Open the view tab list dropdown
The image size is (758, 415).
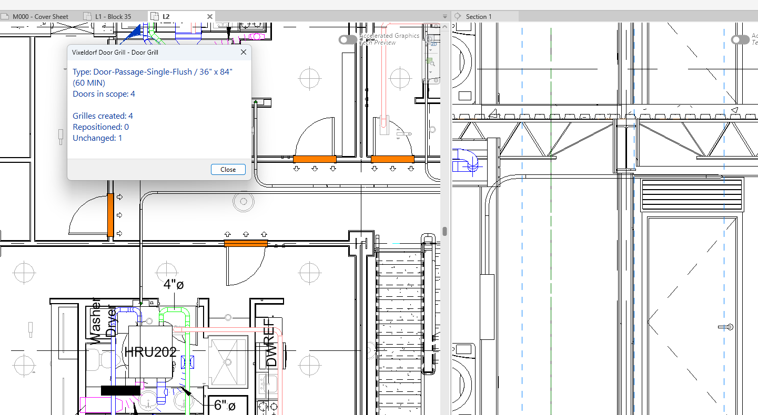(445, 16)
